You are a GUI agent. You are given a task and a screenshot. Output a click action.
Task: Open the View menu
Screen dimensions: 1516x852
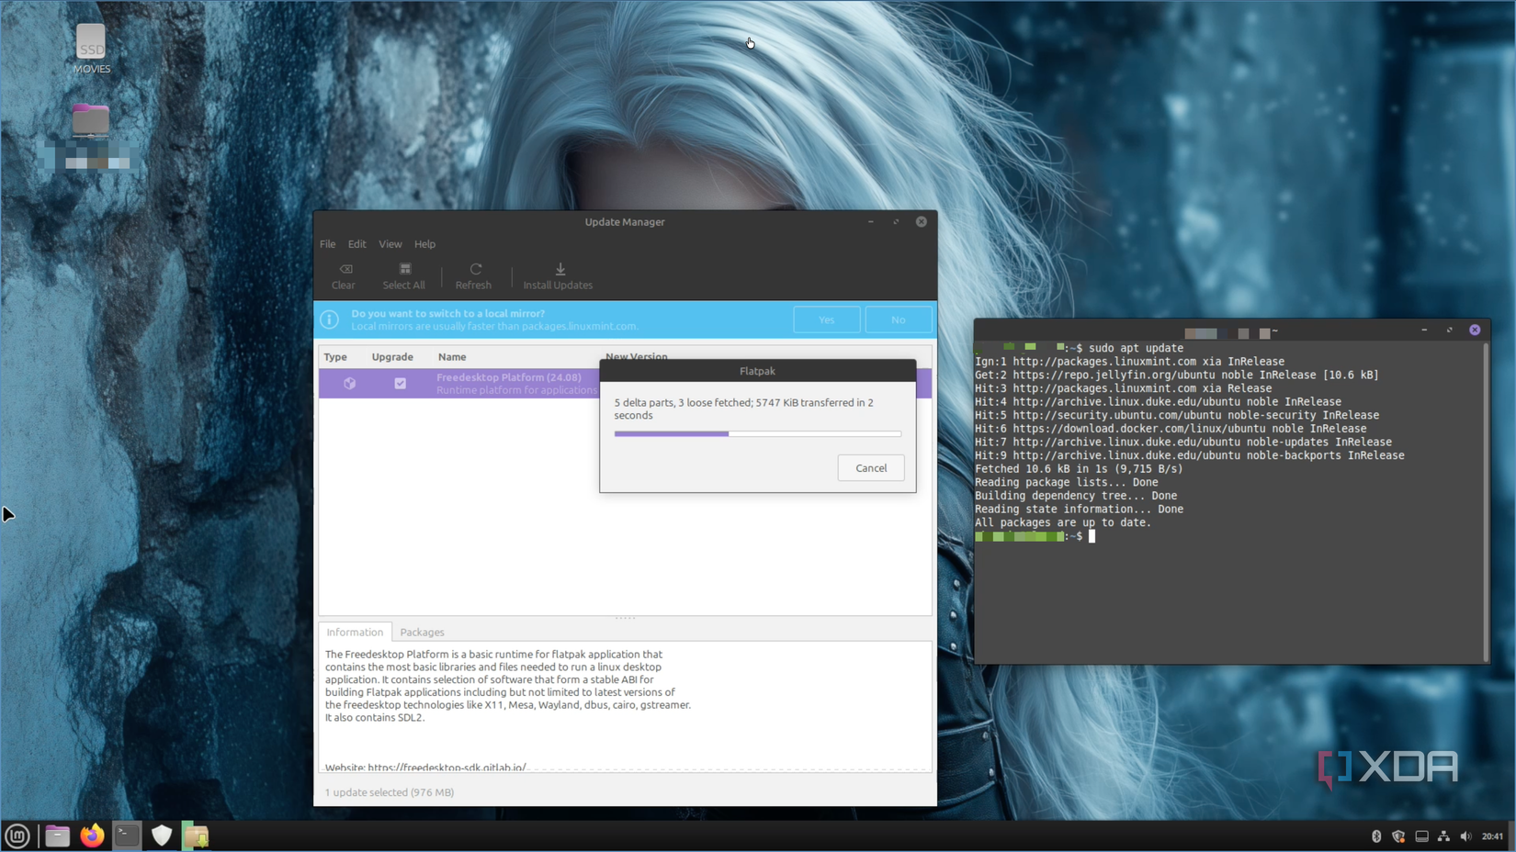tap(390, 243)
